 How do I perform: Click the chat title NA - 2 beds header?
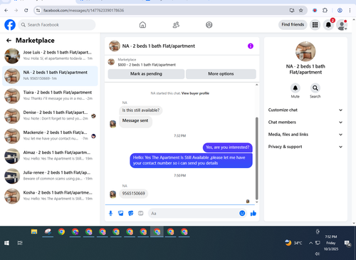(159, 46)
